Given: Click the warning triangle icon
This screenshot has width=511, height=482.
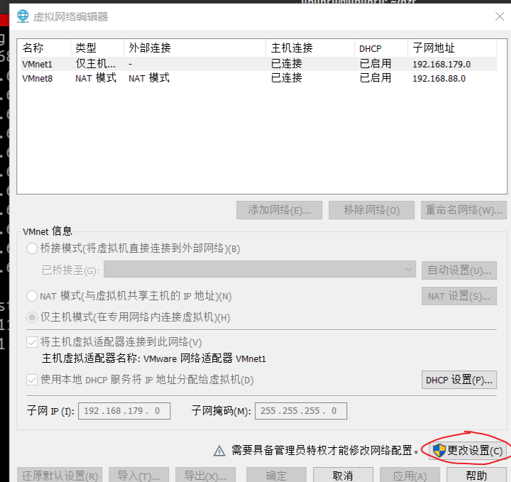Looking at the screenshot, I should [219, 451].
